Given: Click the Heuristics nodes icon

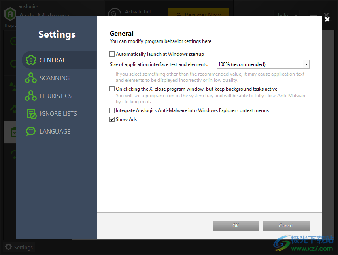Looking at the screenshot, I should (x=31, y=96).
